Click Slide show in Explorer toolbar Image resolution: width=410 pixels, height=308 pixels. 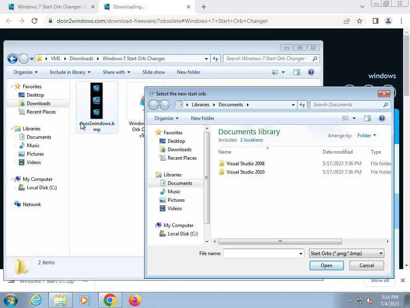coord(154,72)
